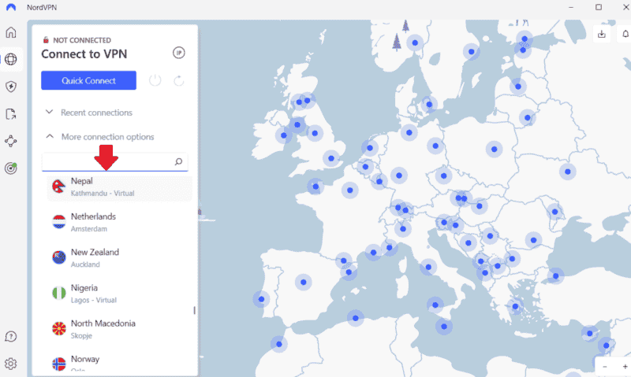Viewport: 631px width, 377px height.
Task: Open the settings gear icon
Action: [11, 364]
